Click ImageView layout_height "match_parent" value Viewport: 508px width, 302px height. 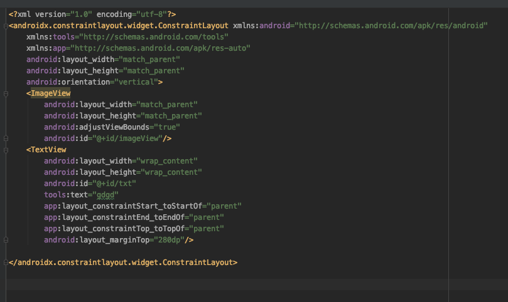click(171, 116)
